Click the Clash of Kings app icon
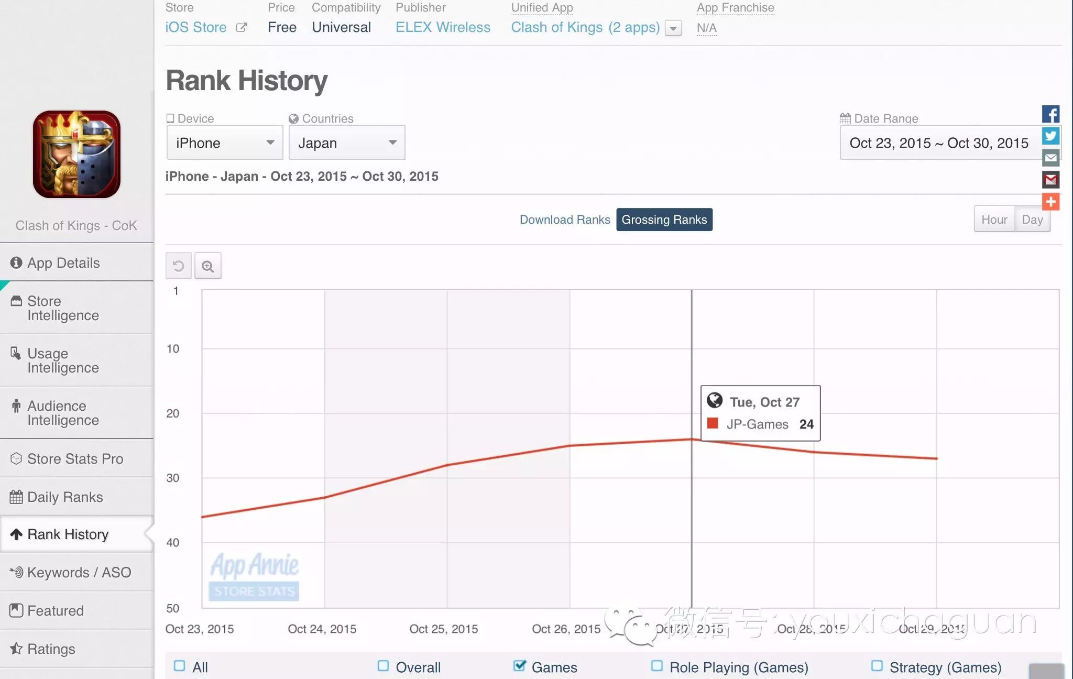This screenshot has height=679, width=1073. pyautogui.click(x=76, y=154)
